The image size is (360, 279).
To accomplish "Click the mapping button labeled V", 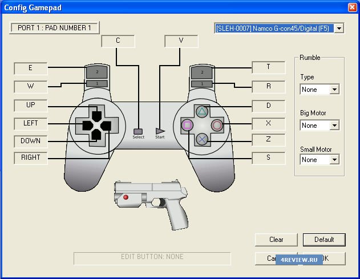I will 181,41.
